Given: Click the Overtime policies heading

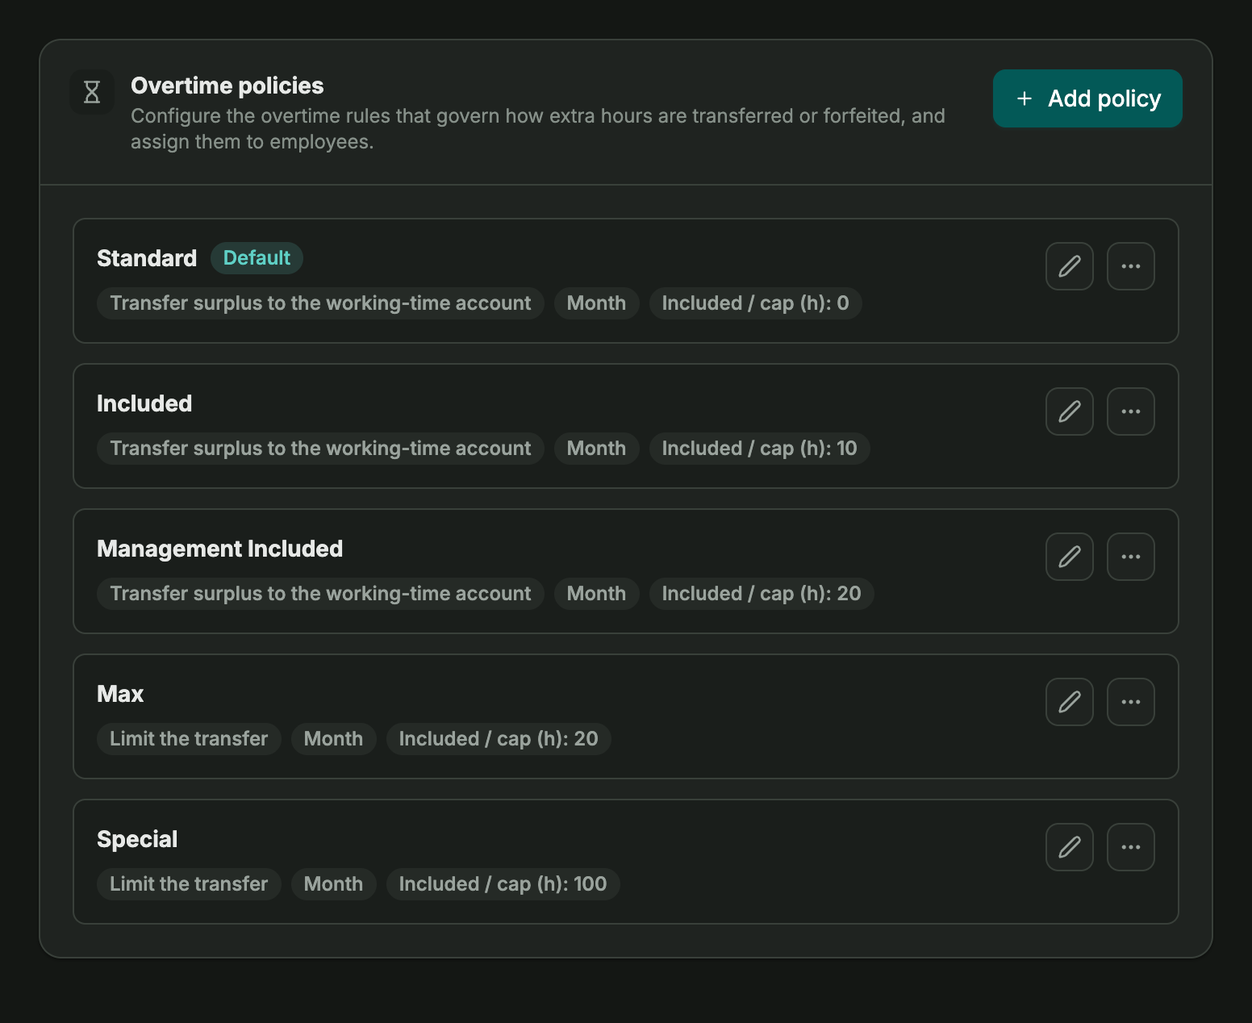Looking at the screenshot, I should coord(227,86).
